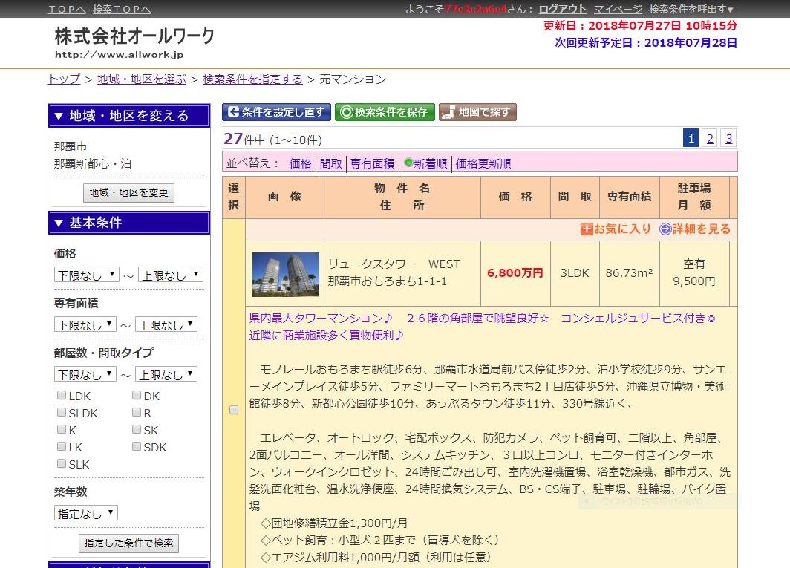Collapse the 地域・地区を変える section header
The height and width of the screenshot is (568, 790).
pos(129,116)
